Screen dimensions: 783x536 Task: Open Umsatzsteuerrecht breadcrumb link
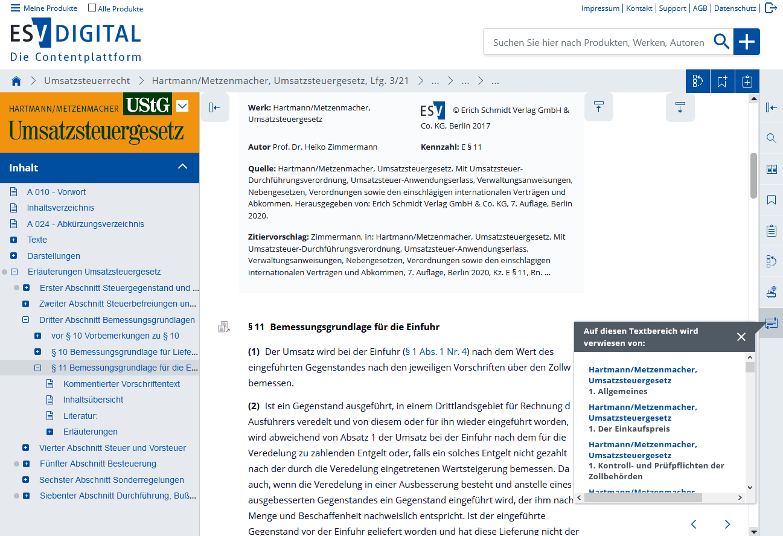(x=87, y=81)
